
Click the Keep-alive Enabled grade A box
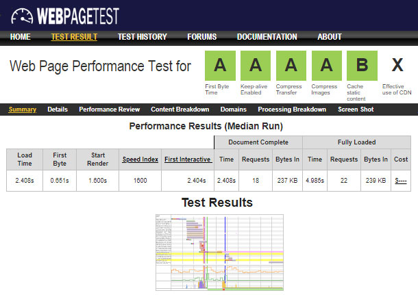point(256,66)
